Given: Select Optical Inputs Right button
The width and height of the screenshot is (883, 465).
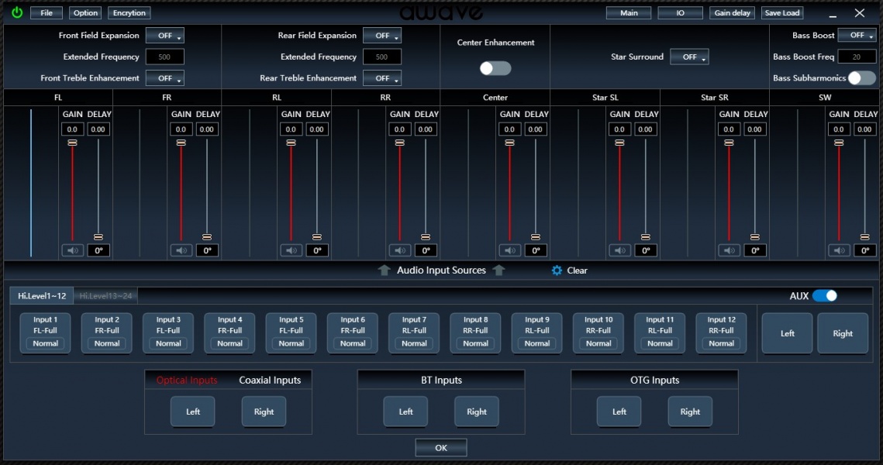Looking at the screenshot, I should coord(264,412).
